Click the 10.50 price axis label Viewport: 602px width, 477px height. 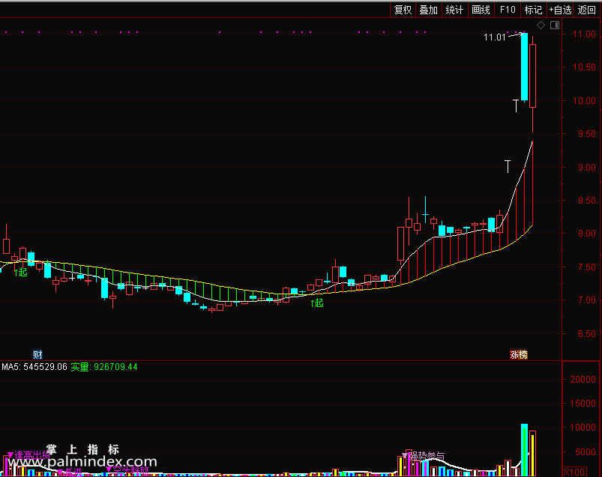[584, 67]
